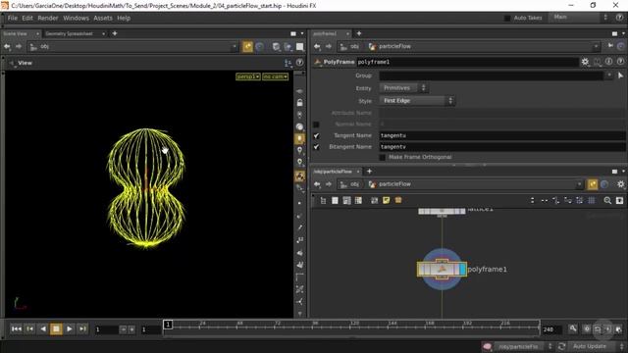Click the Bitangent Name field tangentv
The height and width of the screenshot is (353, 628).
point(502,147)
